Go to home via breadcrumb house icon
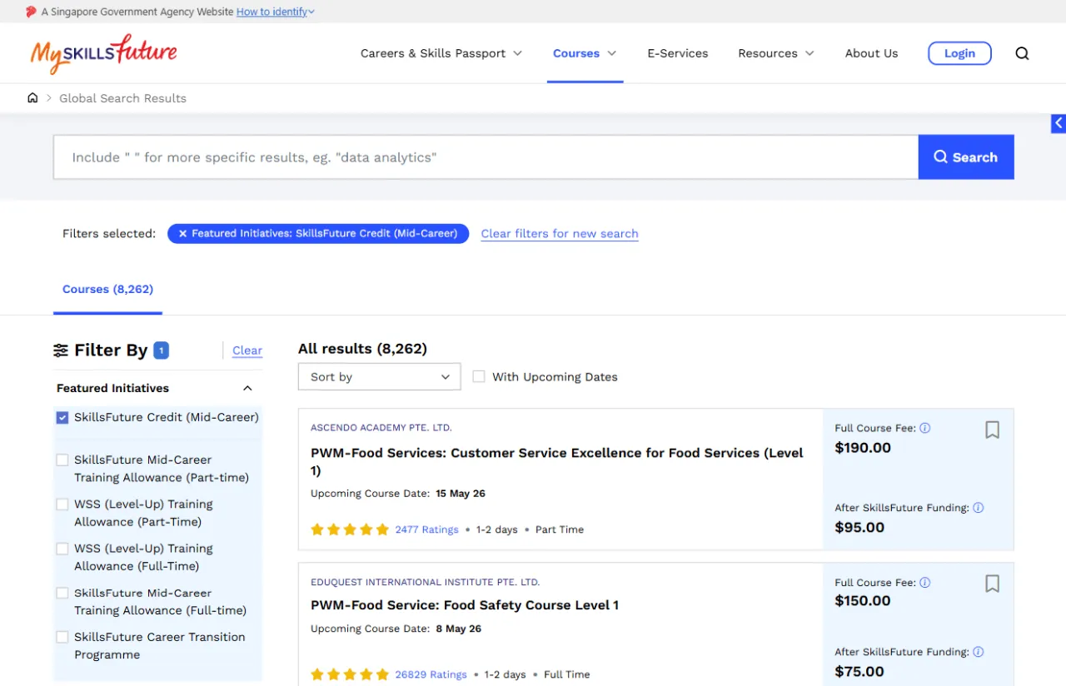1066x686 pixels. (32, 98)
